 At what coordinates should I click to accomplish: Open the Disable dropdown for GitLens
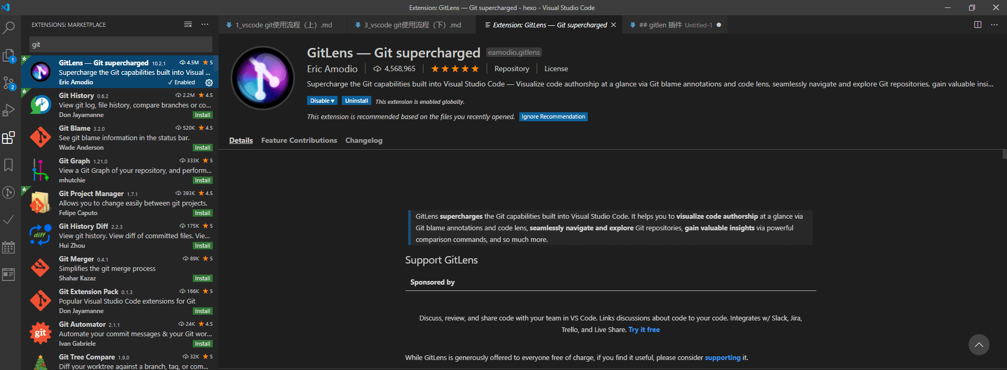pos(322,101)
